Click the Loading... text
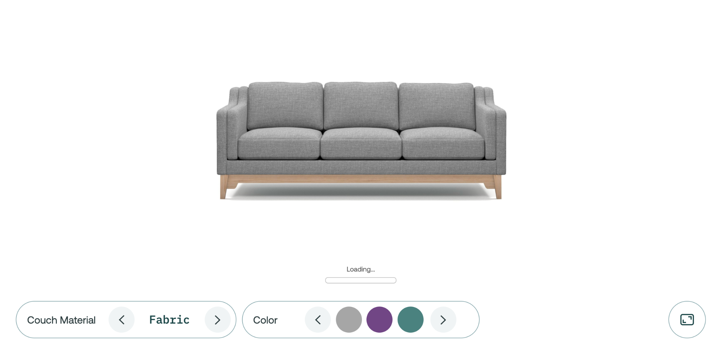Image resolution: width=714 pixels, height=355 pixels. coord(361,269)
